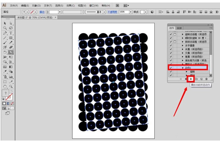Collapse the 动作1 action group

[x=182, y=68]
